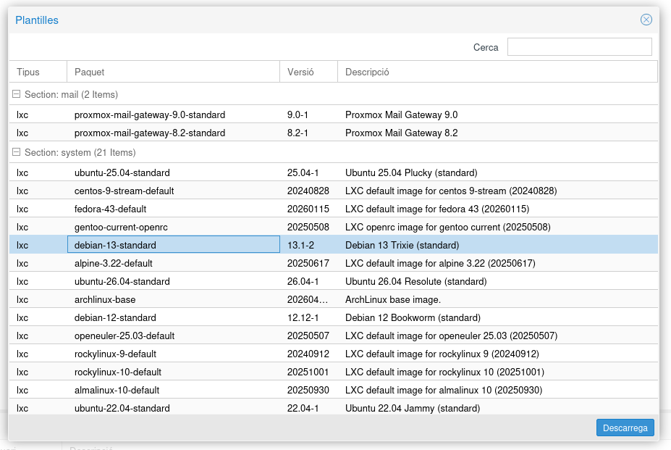Click version 20250930 cell
This screenshot has height=450, width=671.
pyautogui.click(x=308, y=390)
